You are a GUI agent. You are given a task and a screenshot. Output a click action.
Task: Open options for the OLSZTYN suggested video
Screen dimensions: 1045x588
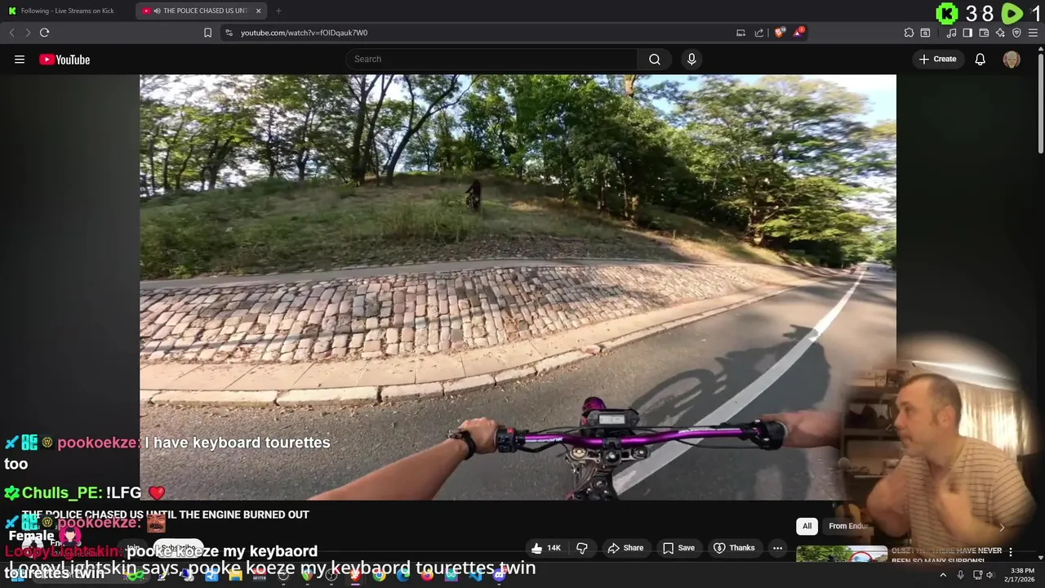point(1011,552)
